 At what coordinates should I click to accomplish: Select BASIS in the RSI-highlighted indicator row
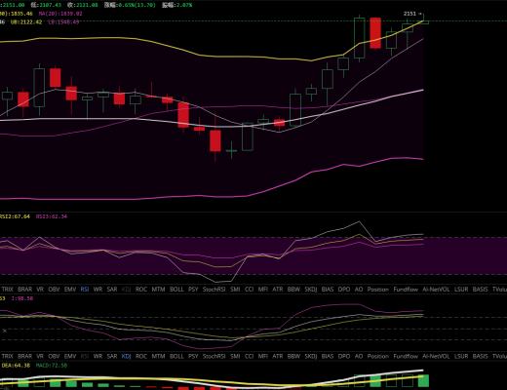(x=481, y=290)
